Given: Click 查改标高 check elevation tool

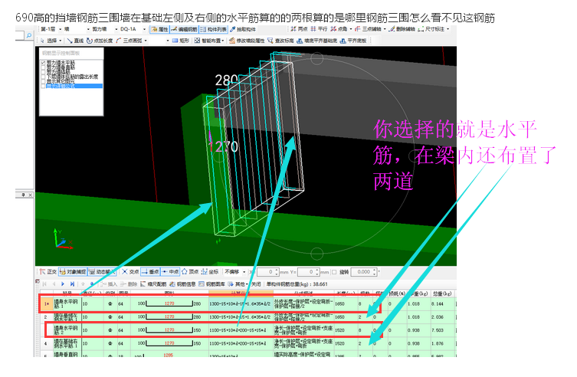Looking at the screenshot, I should tap(280, 41).
